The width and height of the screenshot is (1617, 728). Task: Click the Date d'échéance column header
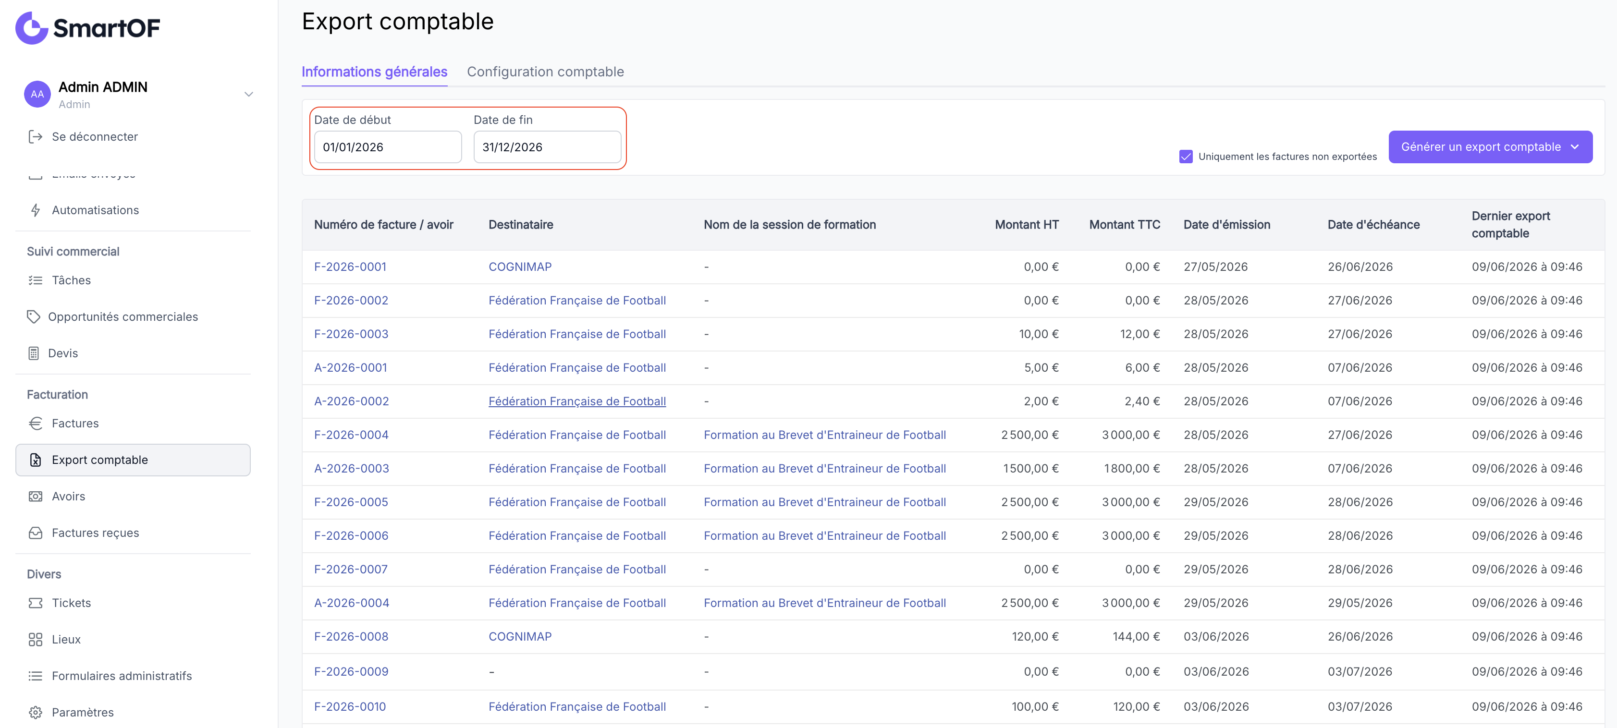tap(1373, 225)
